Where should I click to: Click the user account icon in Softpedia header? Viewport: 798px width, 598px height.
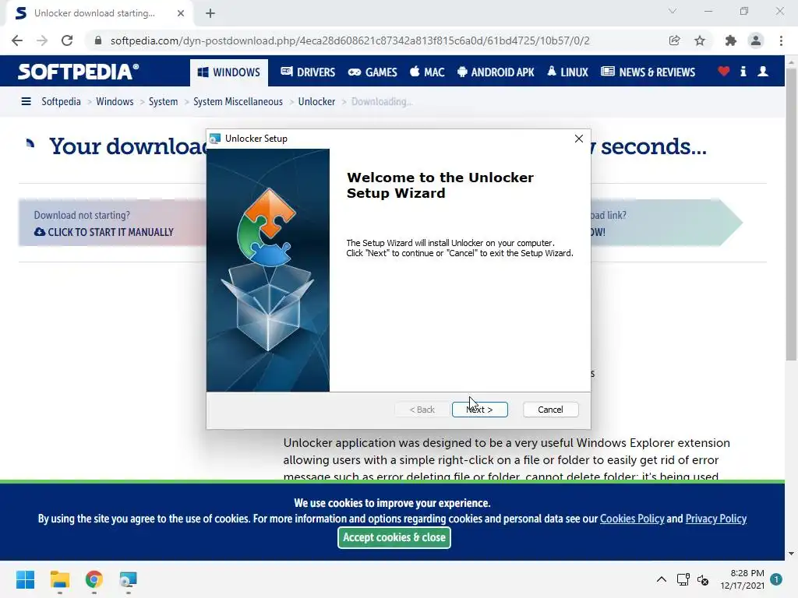[x=762, y=71]
